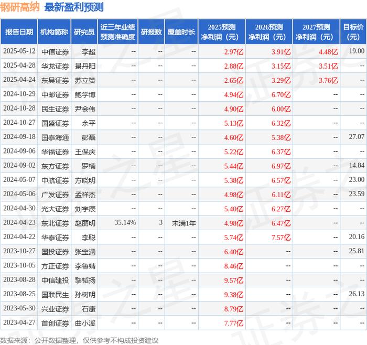Screen dimensions: 367x345
Task: Click the 最新盈利预测 heading
Action: point(74,7)
